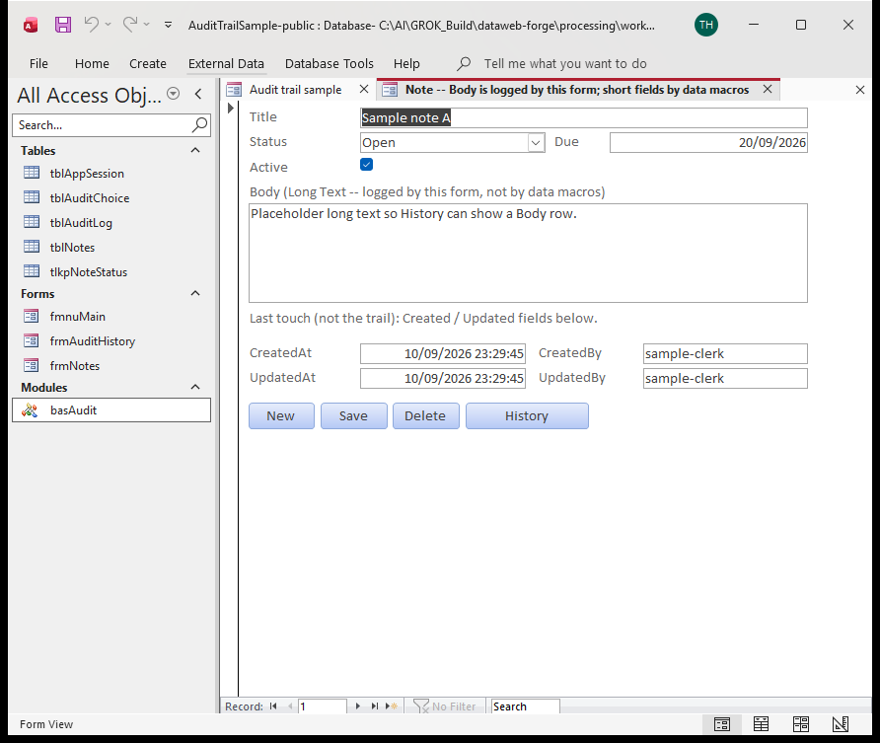
Task: Toggle the Active checkbox
Action: click(366, 165)
